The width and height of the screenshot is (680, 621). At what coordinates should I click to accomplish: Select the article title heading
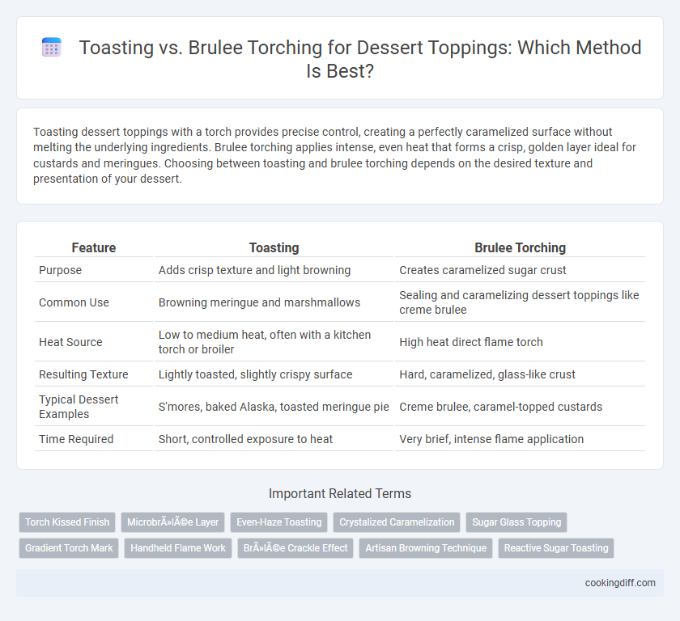pyautogui.click(x=340, y=59)
